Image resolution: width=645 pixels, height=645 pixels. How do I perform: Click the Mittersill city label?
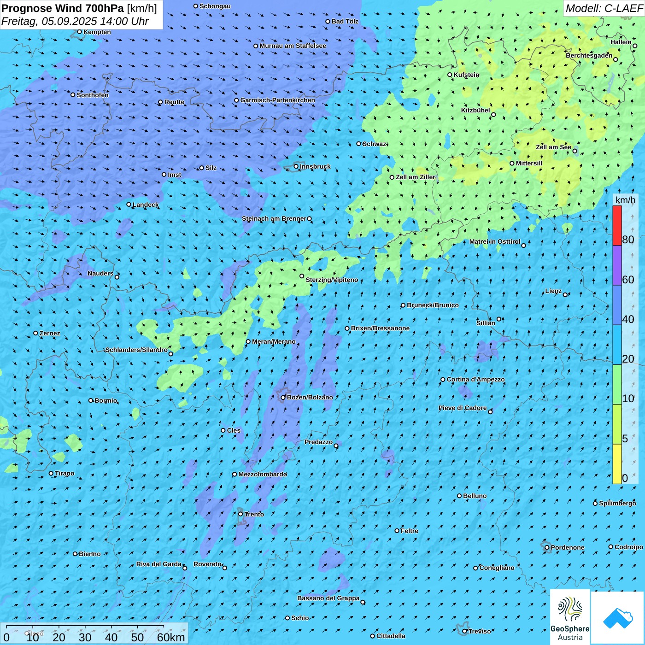tap(529, 163)
